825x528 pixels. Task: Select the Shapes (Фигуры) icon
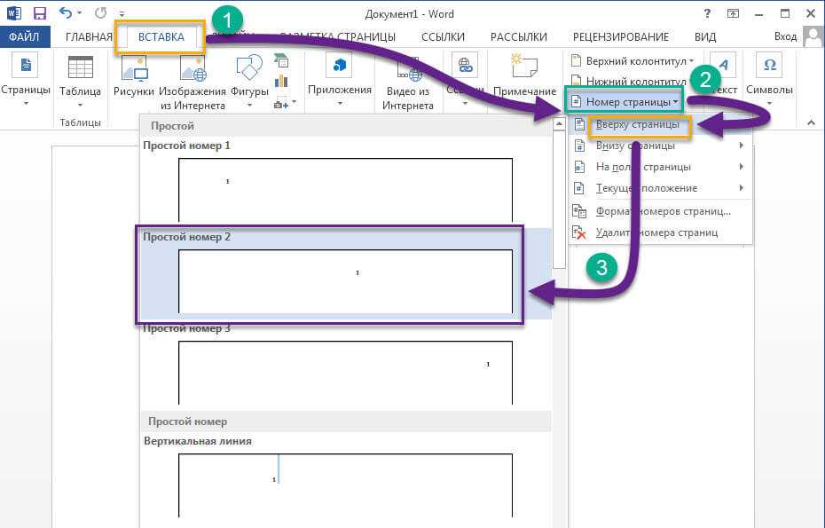(249, 68)
